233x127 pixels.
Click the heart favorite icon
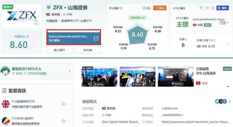207,8
